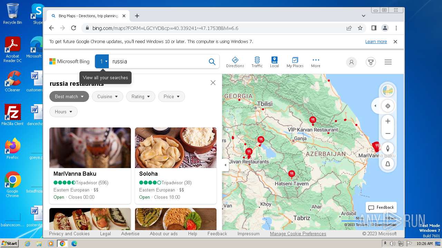
Task: Click Hatseni Tavern map pin
Action: [291, 174]
